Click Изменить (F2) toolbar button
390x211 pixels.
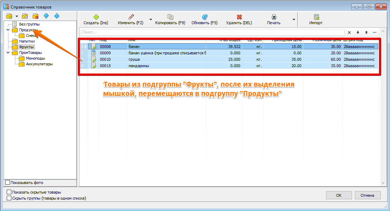pos(131,20)
